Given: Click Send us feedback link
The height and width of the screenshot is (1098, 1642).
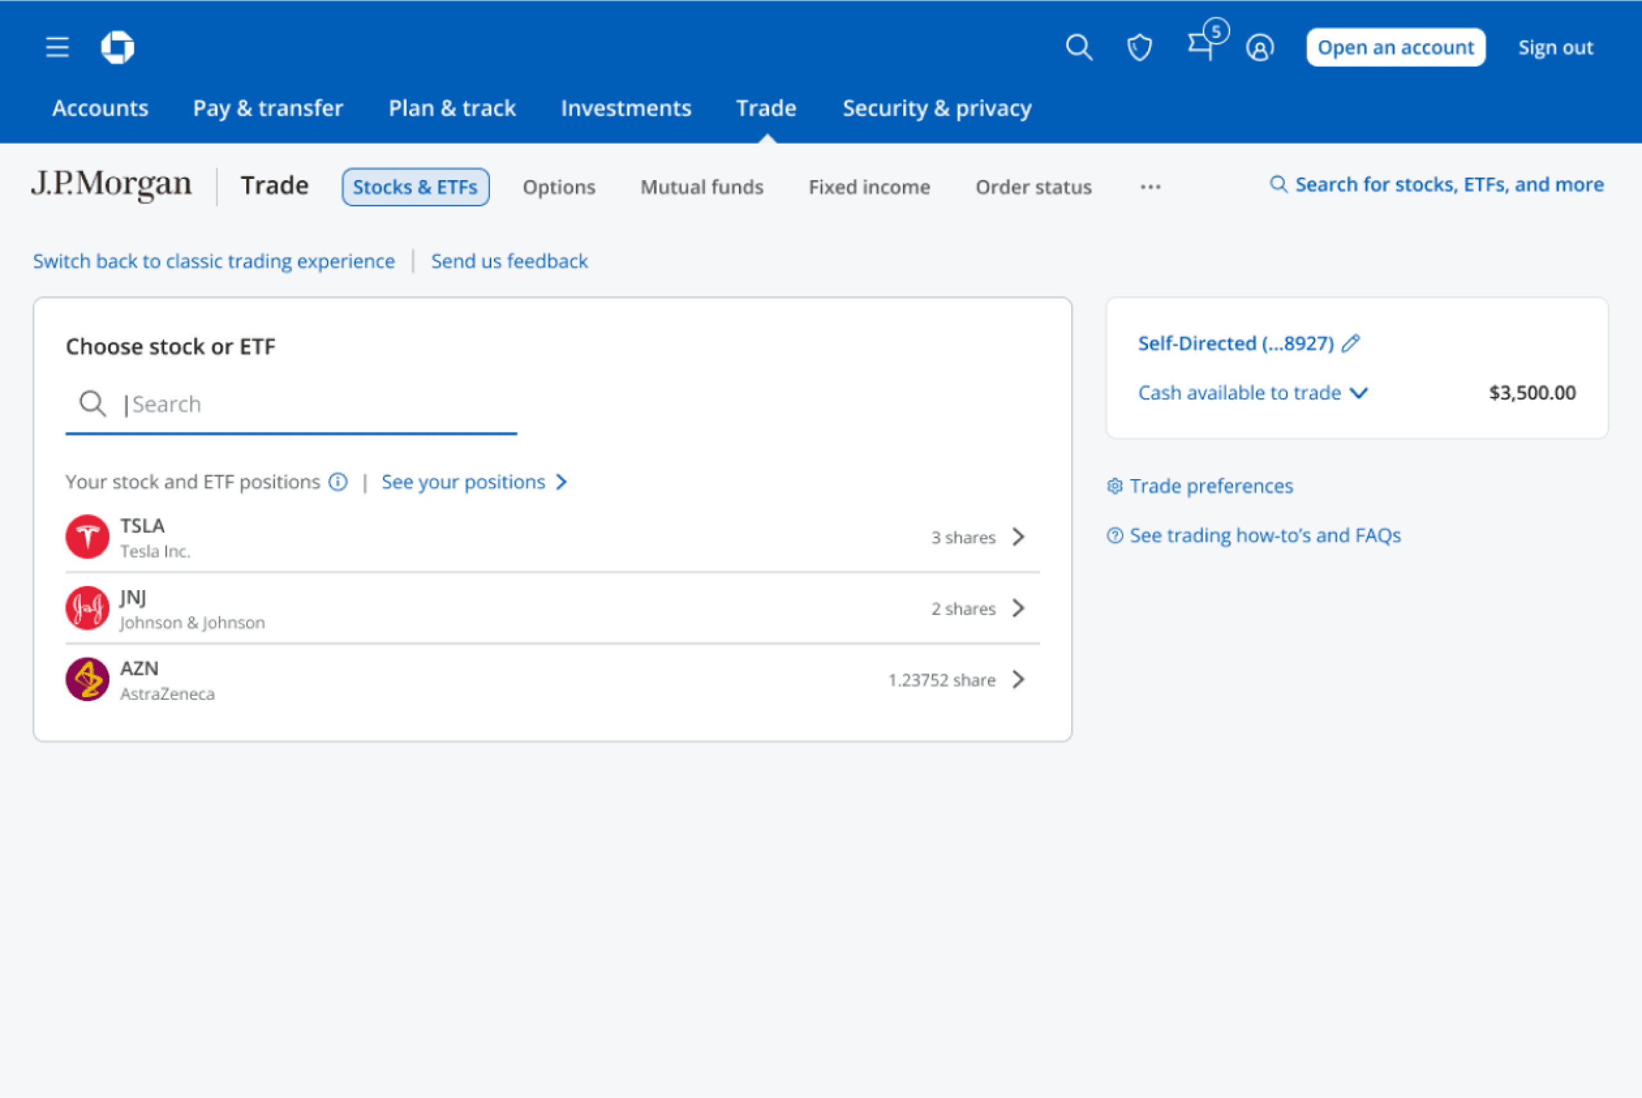Looking at the screenshot, I should coord(509,261).
